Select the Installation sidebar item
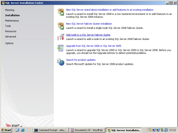This screenshot has width=178, height=133. tap(12, 15)
